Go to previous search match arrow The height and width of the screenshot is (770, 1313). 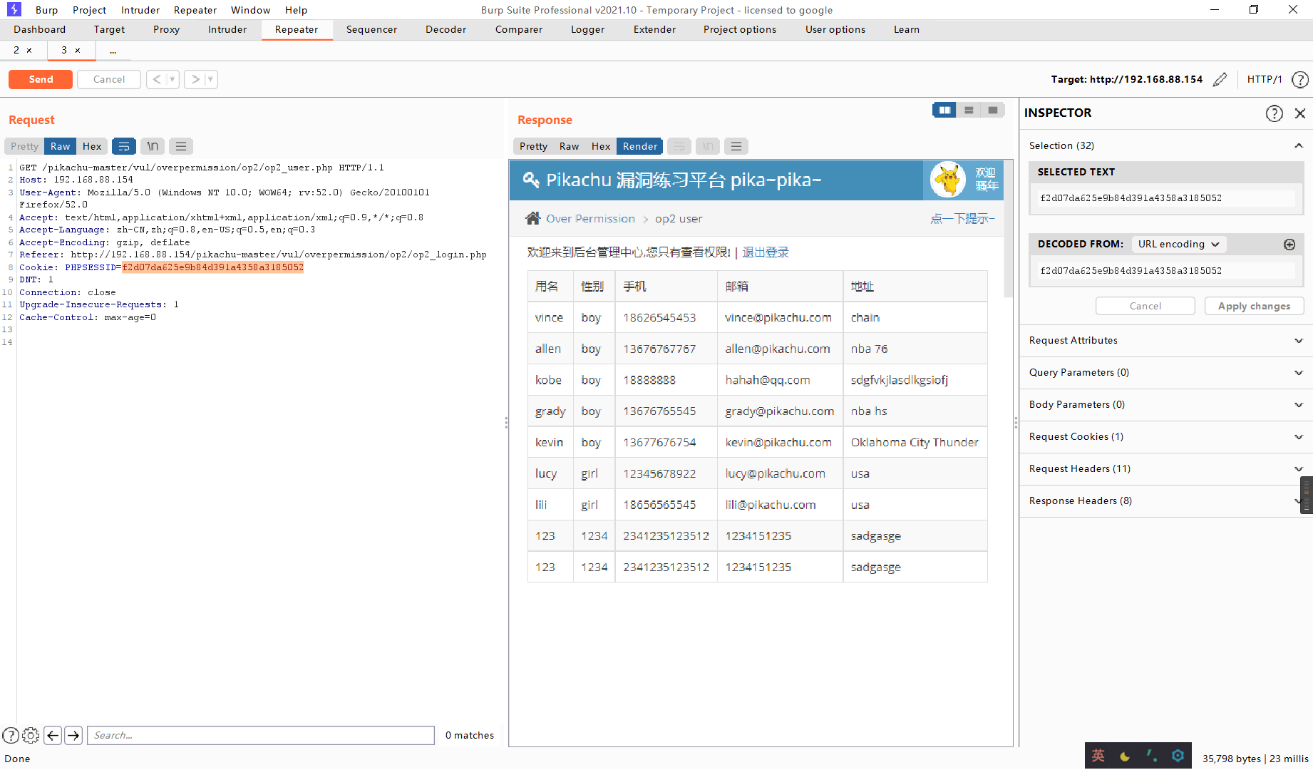coord(53,735)
